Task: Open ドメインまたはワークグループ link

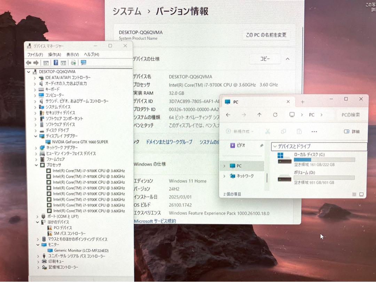Action: [169, 142]
